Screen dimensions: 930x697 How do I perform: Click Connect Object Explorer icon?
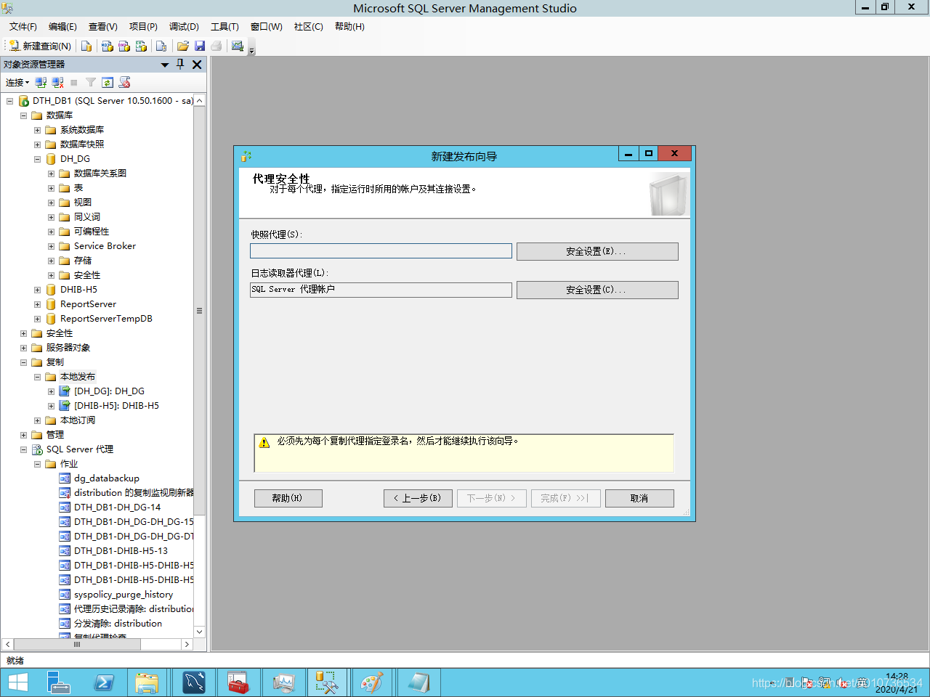tap(41, 82)
